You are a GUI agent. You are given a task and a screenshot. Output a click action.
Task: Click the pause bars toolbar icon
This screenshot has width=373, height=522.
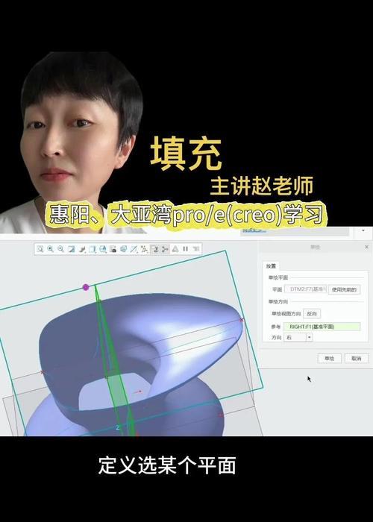pos(186,249)
